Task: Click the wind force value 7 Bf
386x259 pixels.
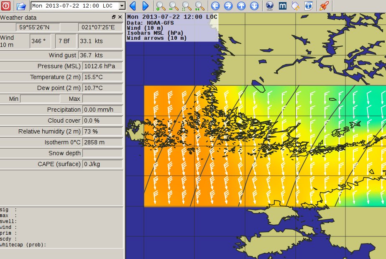Action: tap(66, 41)
